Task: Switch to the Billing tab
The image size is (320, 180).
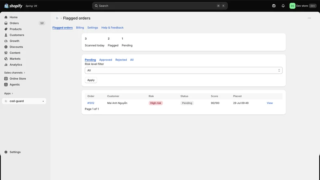Action: point(80,28)
